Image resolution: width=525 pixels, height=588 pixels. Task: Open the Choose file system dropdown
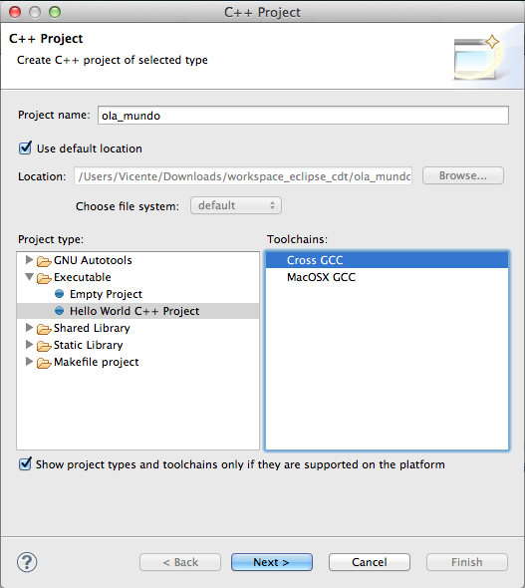[x=236, y=205]
